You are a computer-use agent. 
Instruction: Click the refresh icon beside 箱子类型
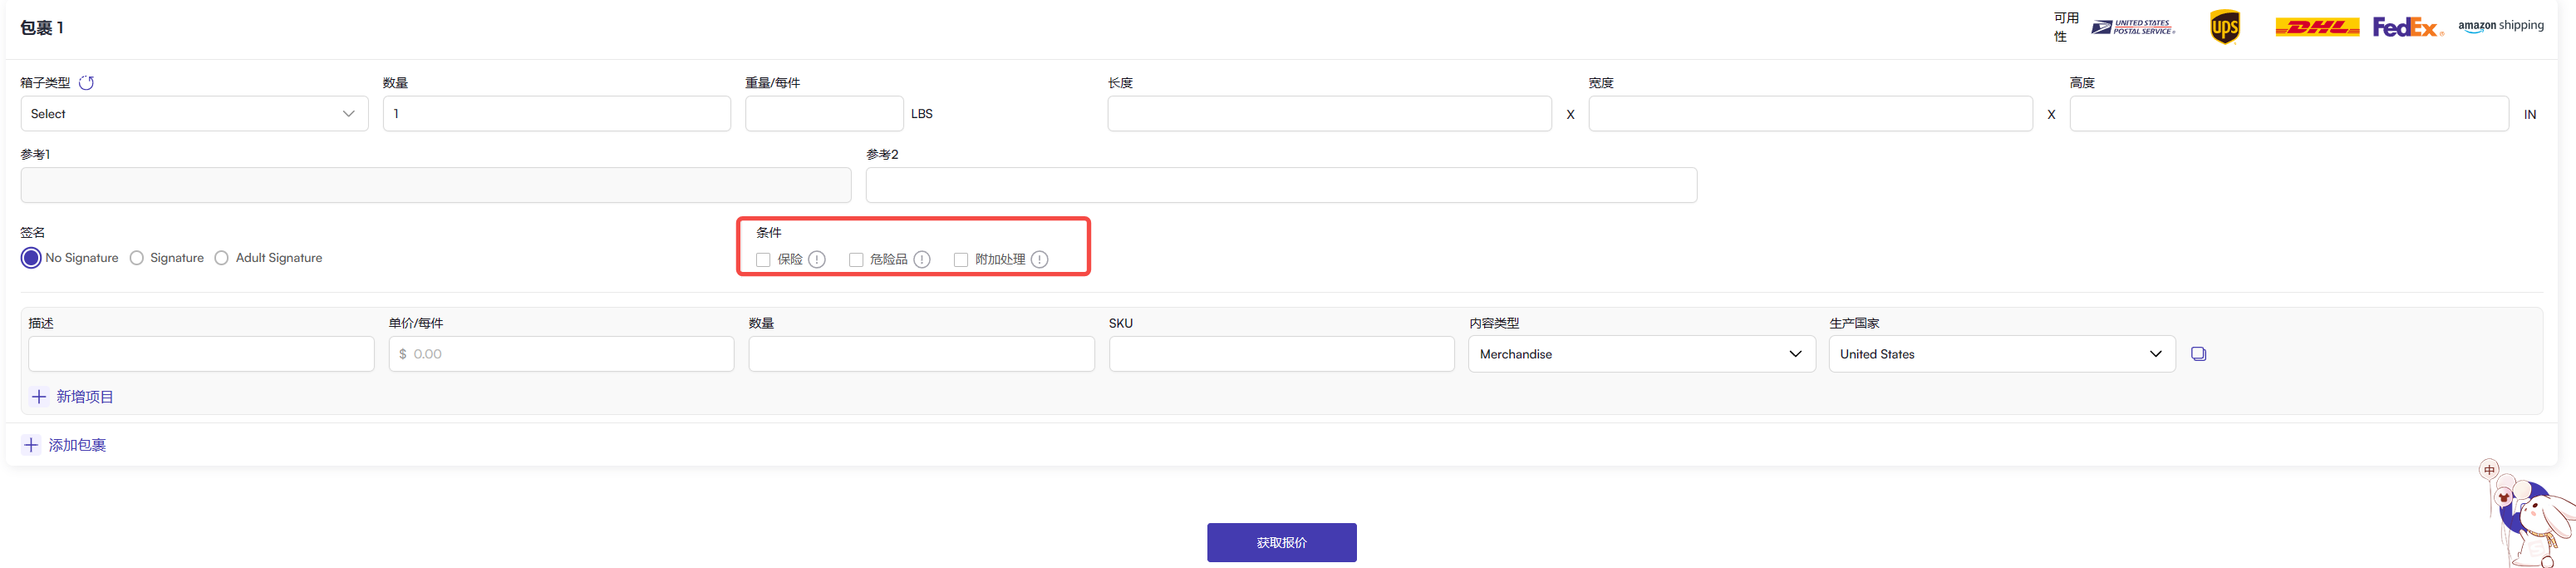click(86, 83)
